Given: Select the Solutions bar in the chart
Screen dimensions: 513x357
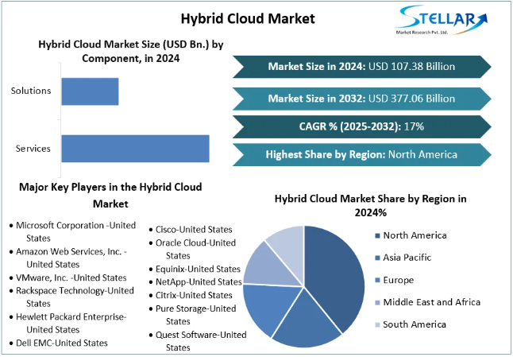Looking at the screenshot, I should tap(90, 91).
